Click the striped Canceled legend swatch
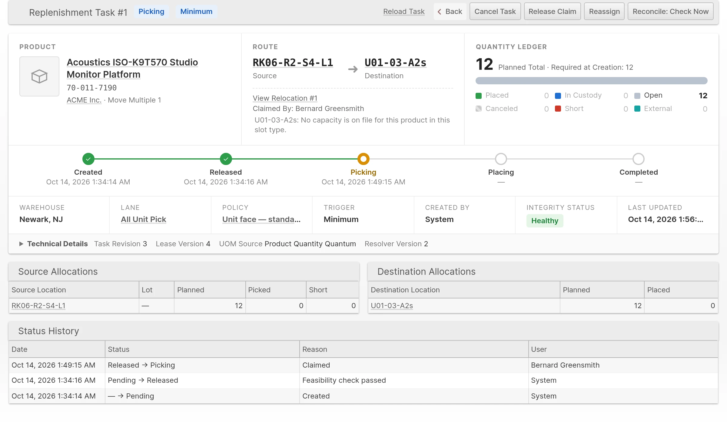This screenshot has height=424, width=727. 479,109
